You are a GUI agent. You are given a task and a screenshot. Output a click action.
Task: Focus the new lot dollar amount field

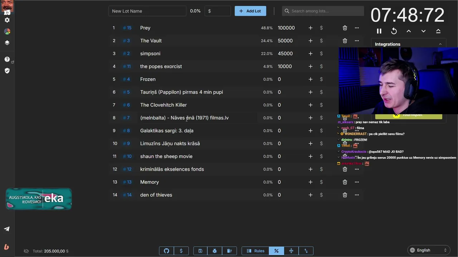pos(218,11)
